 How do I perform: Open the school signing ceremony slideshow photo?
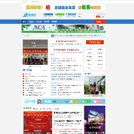(35, 52)
